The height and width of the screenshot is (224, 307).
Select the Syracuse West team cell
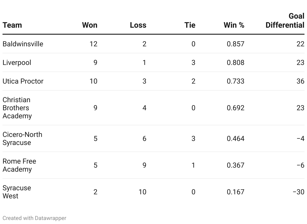(17, 192)
